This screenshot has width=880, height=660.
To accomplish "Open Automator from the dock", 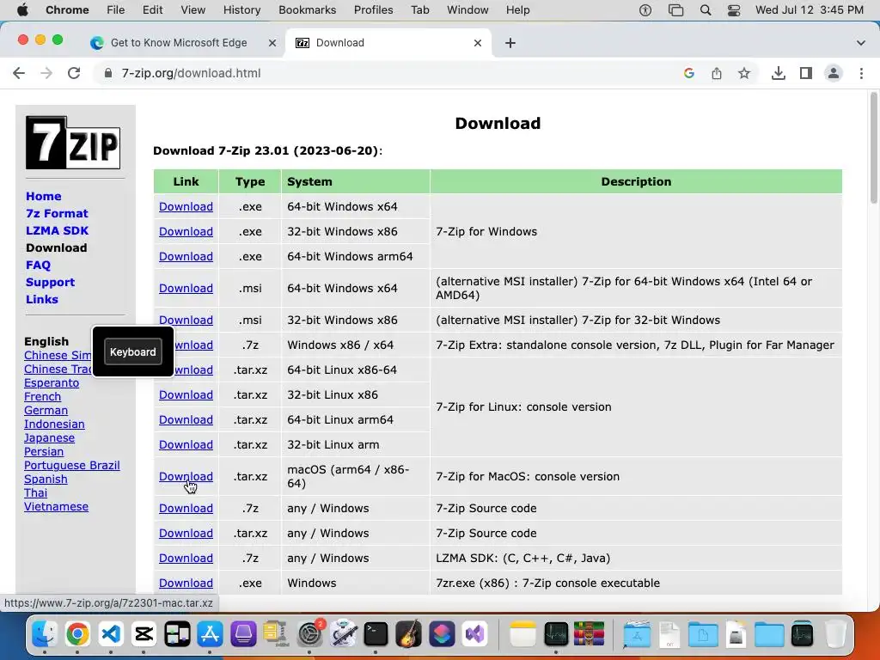I will click(343, 634).
